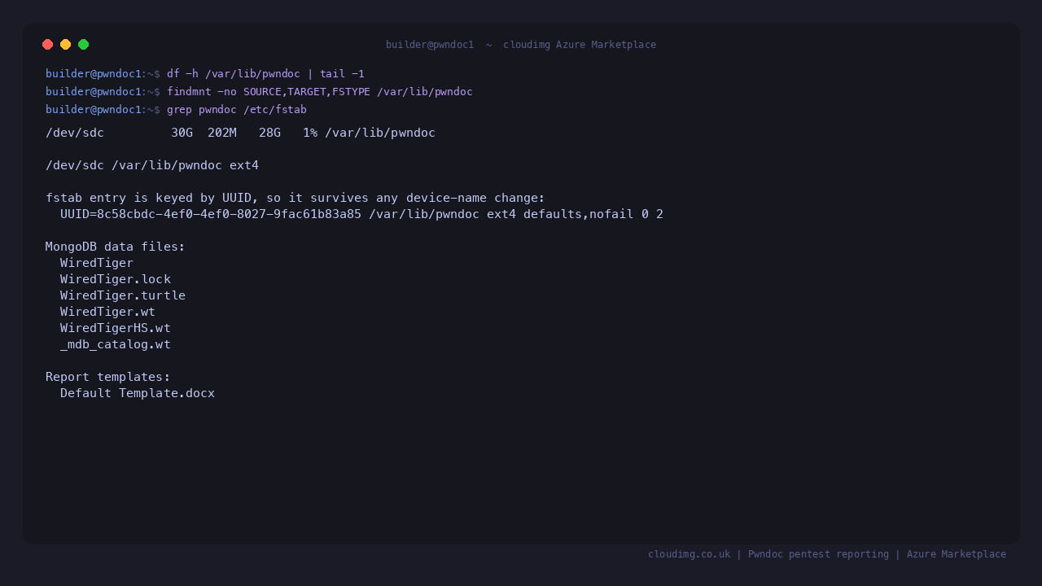Click the 'WiredTiger.wt' file entry
The width and height of the screenshot is (1042, 586).
(107, 312)
